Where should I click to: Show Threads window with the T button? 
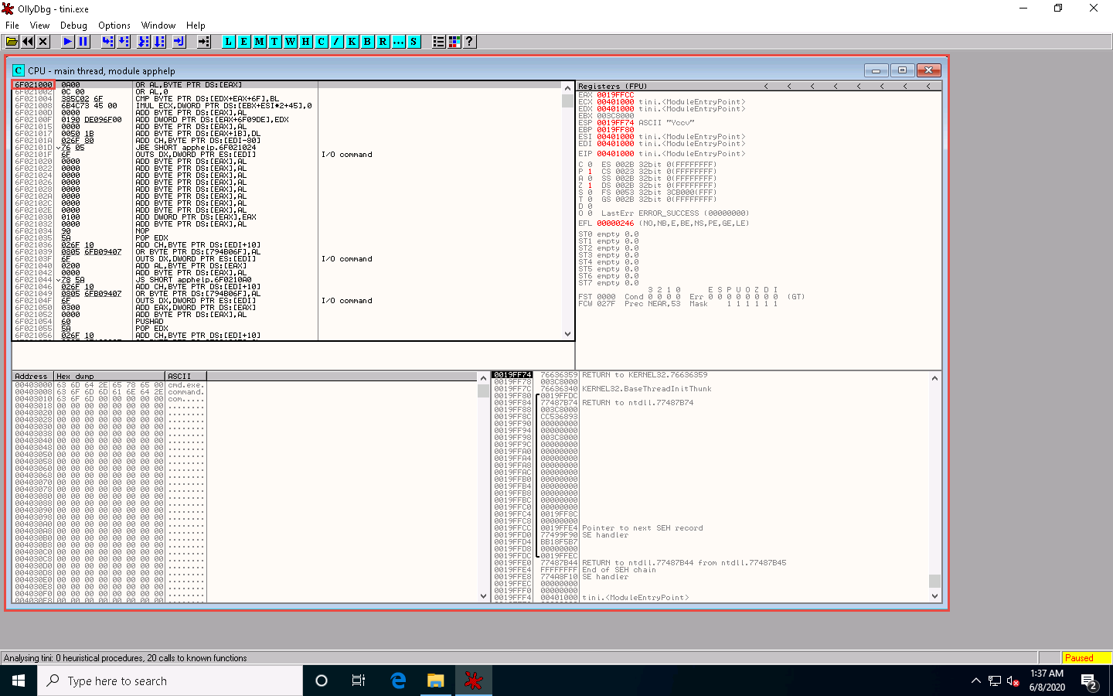tap(275, 42)
